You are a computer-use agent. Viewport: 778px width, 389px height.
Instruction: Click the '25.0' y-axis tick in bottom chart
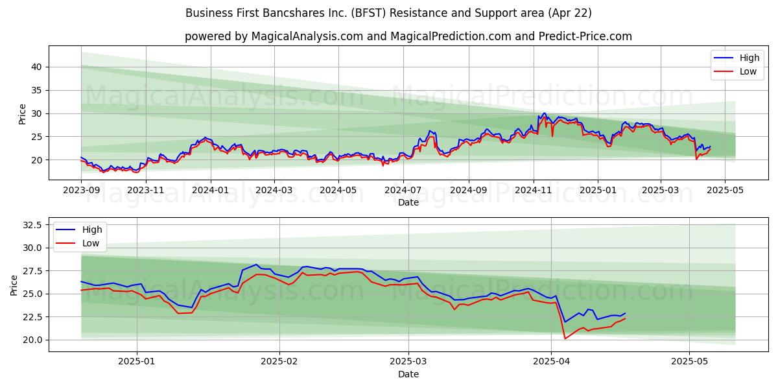(x=33, y=294)
